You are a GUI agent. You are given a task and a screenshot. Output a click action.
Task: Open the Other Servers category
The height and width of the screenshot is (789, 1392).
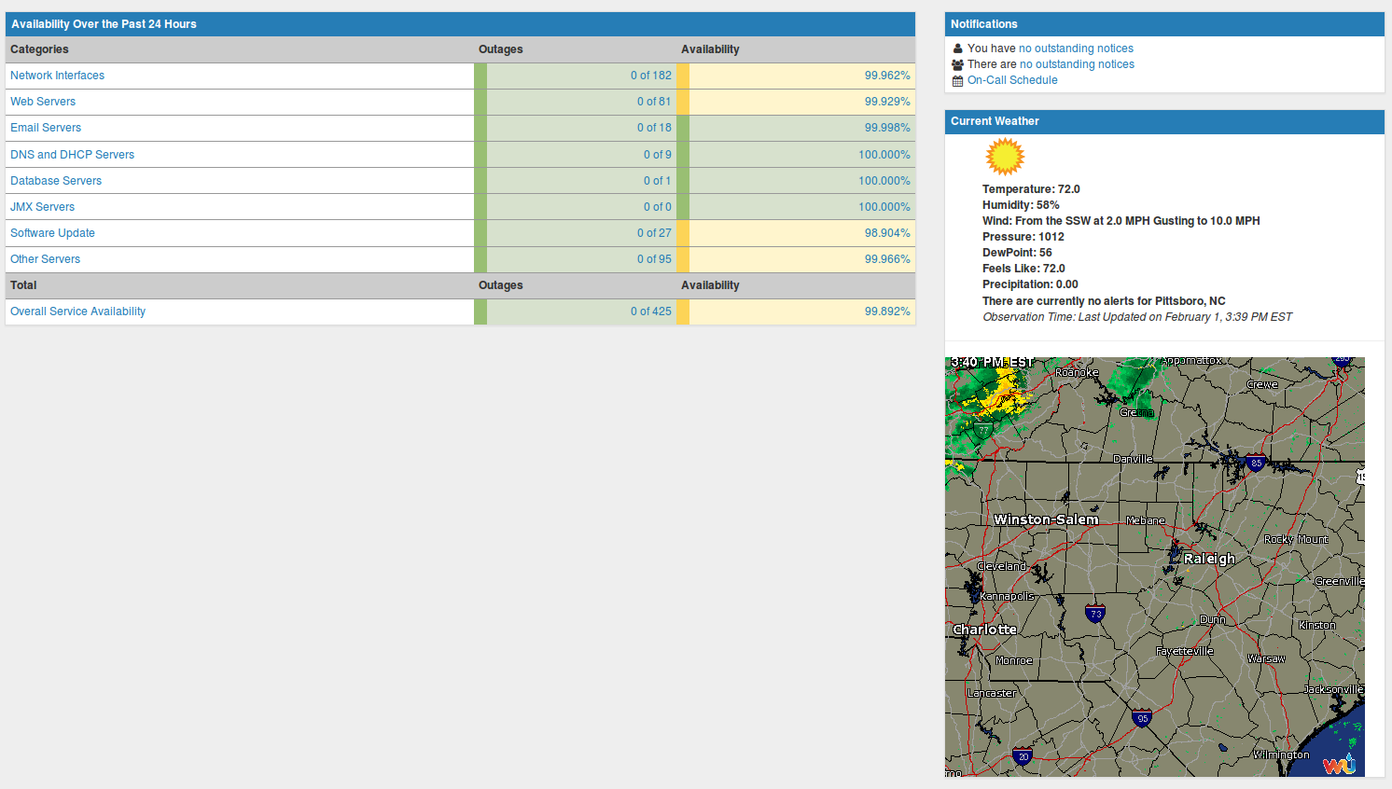[45, 259]
